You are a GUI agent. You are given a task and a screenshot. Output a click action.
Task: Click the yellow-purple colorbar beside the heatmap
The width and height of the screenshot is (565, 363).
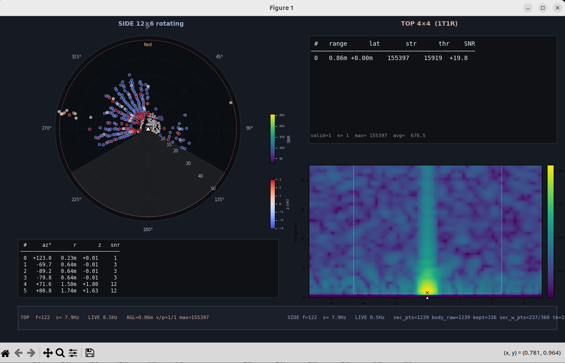(x=551, y=231)
